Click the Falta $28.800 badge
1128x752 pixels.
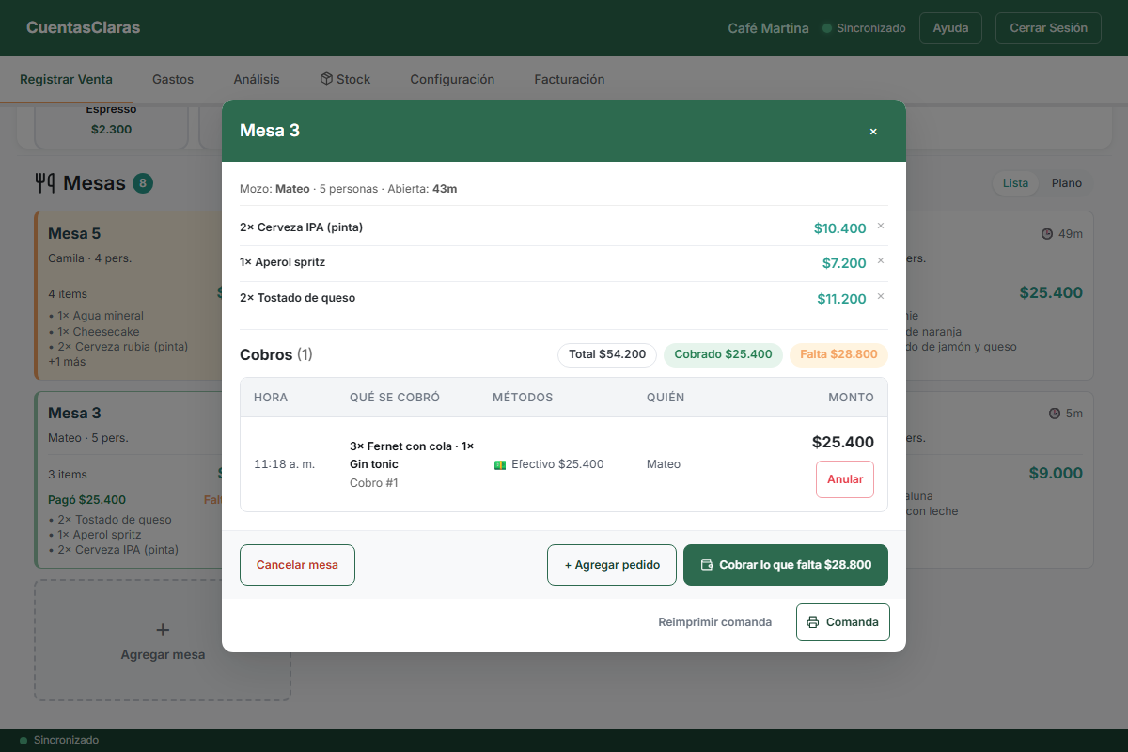pyautogui.click(x=838, y=354)
